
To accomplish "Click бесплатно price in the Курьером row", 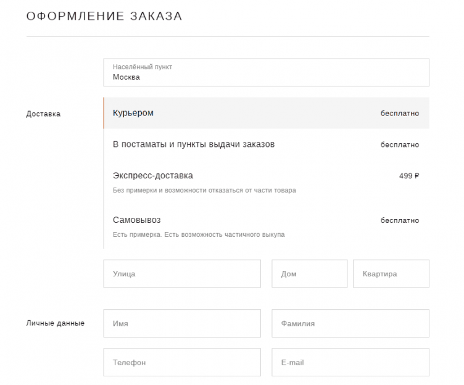I will coord(400,114).
